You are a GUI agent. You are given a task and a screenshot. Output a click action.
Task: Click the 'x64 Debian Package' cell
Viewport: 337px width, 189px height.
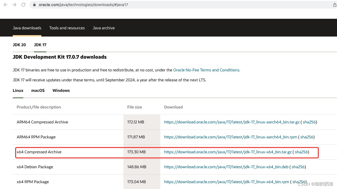point(35,167)
